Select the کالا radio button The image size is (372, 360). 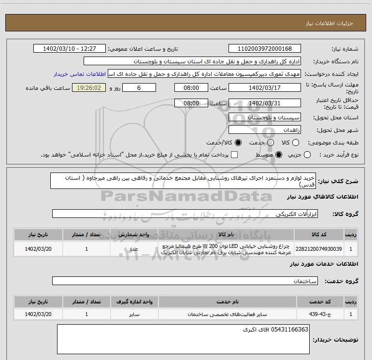click(x=296, y=143)
